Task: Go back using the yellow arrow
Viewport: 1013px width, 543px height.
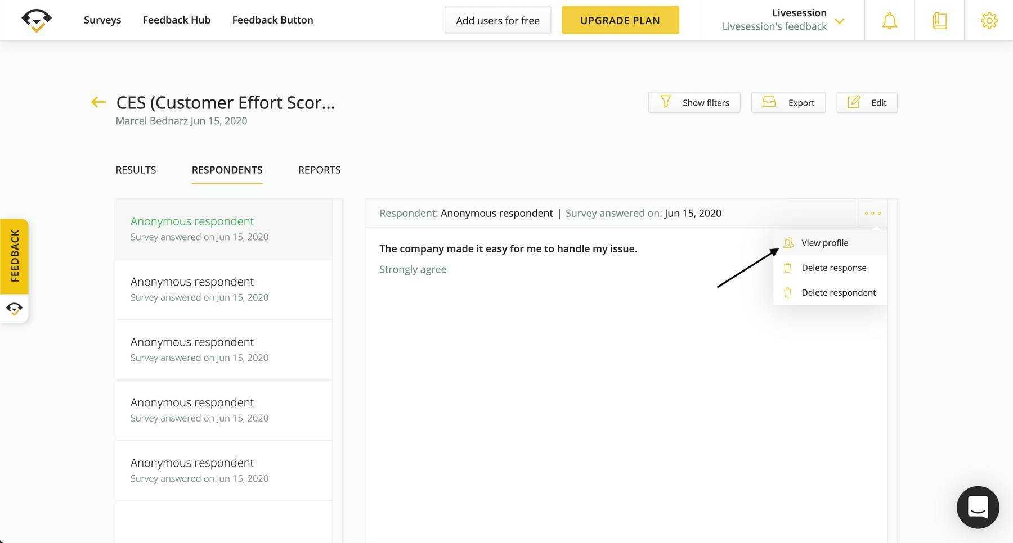Action: pyautogui.click(x=98, y=102)
